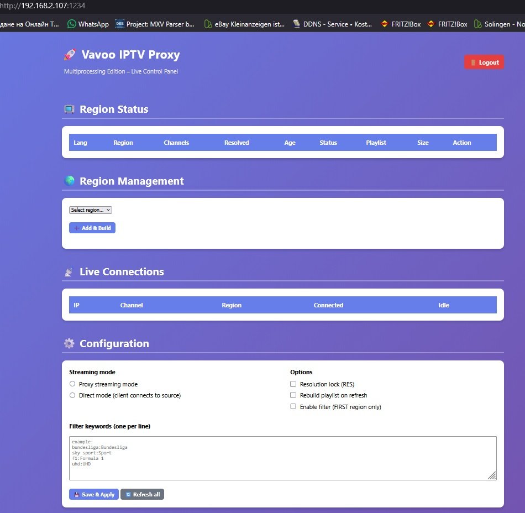Select Proxy streaming mode radio button
525x513 pixels.
(x=72, y=384)
